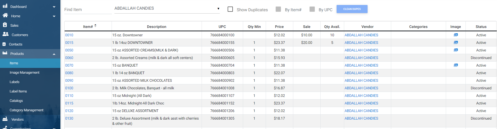Open the ABDALLAH CANDIES vendor dropdown
This screenshot has width=497, height=129.
(x=167, y=8)
